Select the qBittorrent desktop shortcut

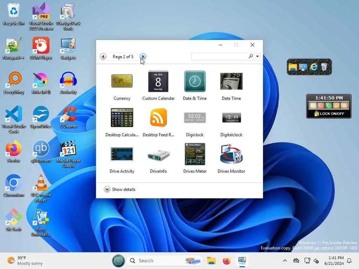click(x=41, y=151)
